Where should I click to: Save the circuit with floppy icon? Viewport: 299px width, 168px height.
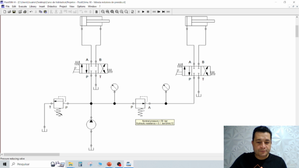tap(14, 12)
